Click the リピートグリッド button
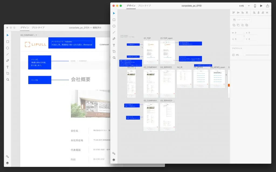Screen dimensions: 276x172 tap(242, 20)
